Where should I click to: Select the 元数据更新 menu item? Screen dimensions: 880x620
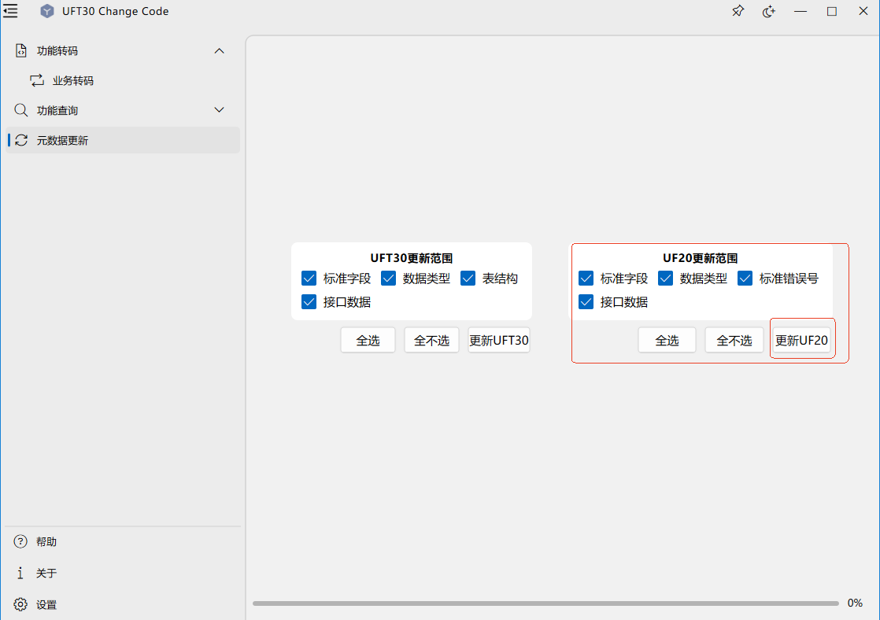[123, 140]
